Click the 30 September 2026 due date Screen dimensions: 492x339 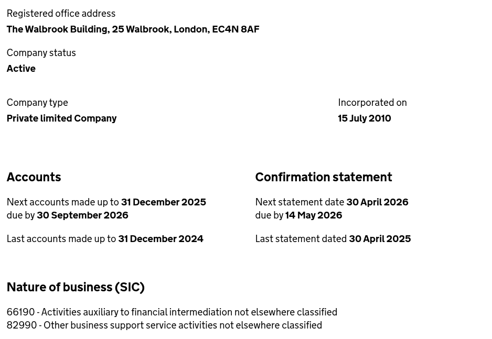(x=82, y=215)
